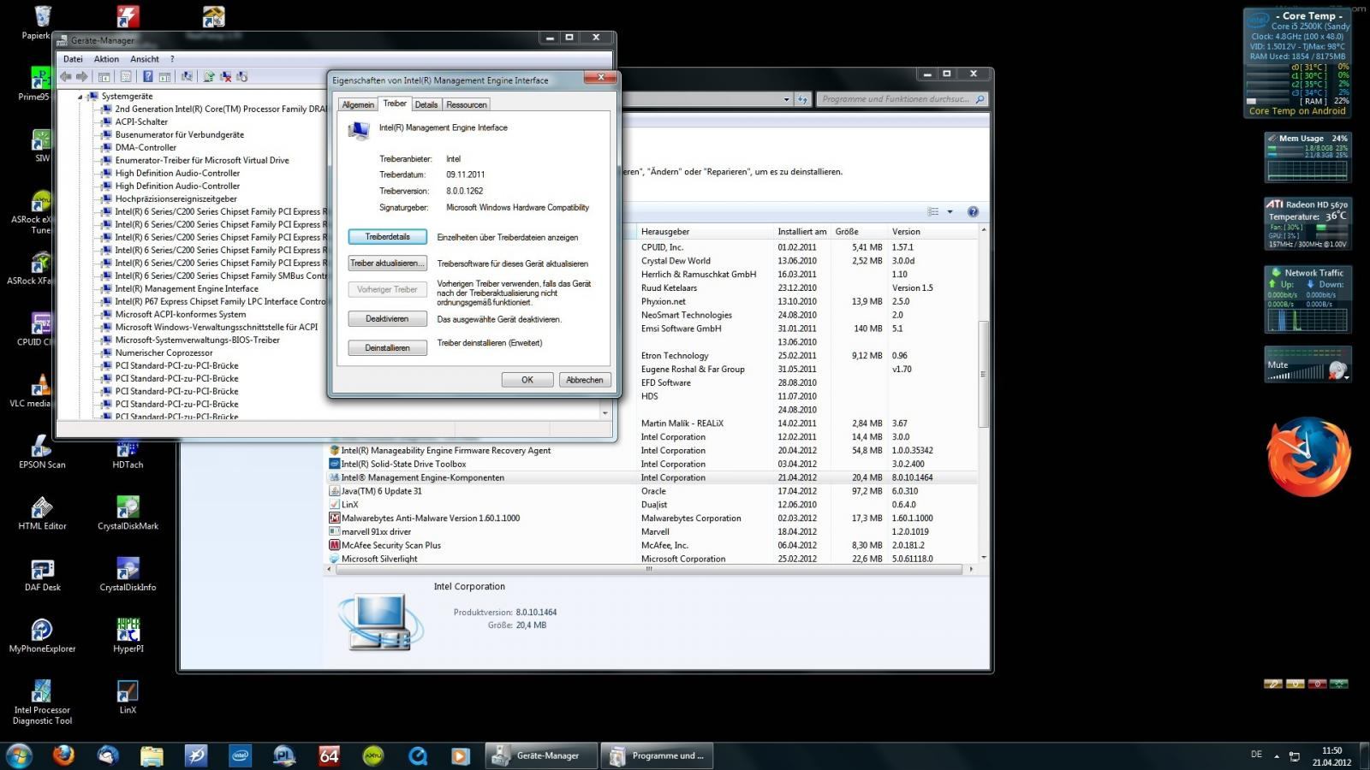The image size is (1370, 770).
Task: Scan for hardware changes toolbar icon
Action: [x=188, y=77]
